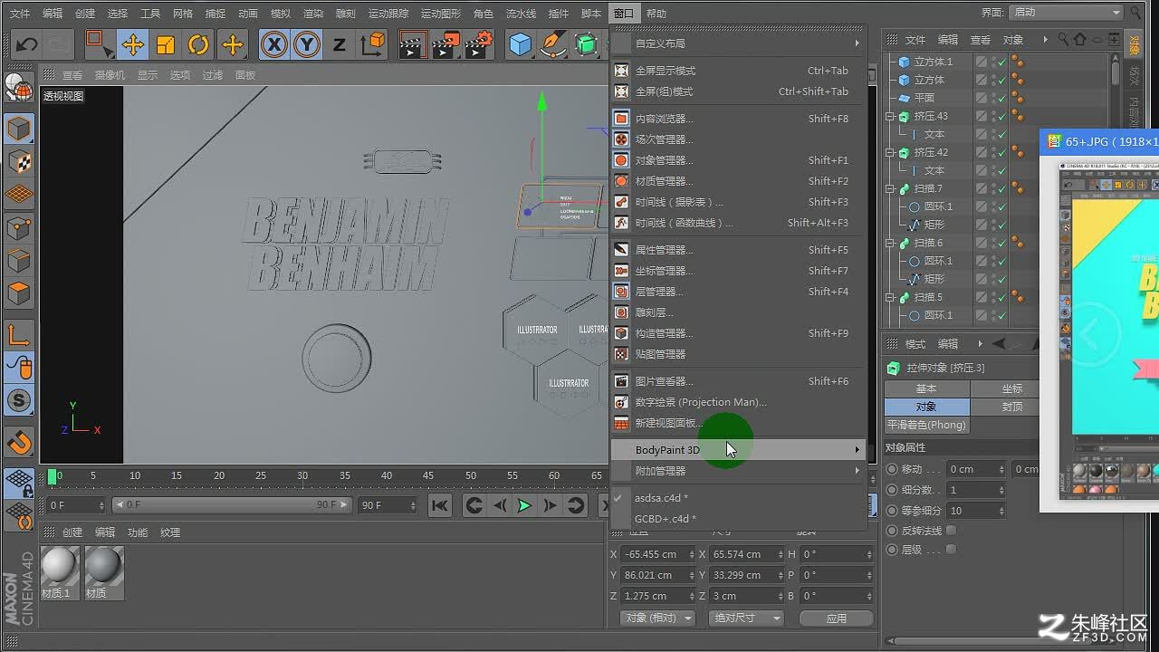
Task: Open the 平滑着色(Phong) tab
Action: point(926,425)
